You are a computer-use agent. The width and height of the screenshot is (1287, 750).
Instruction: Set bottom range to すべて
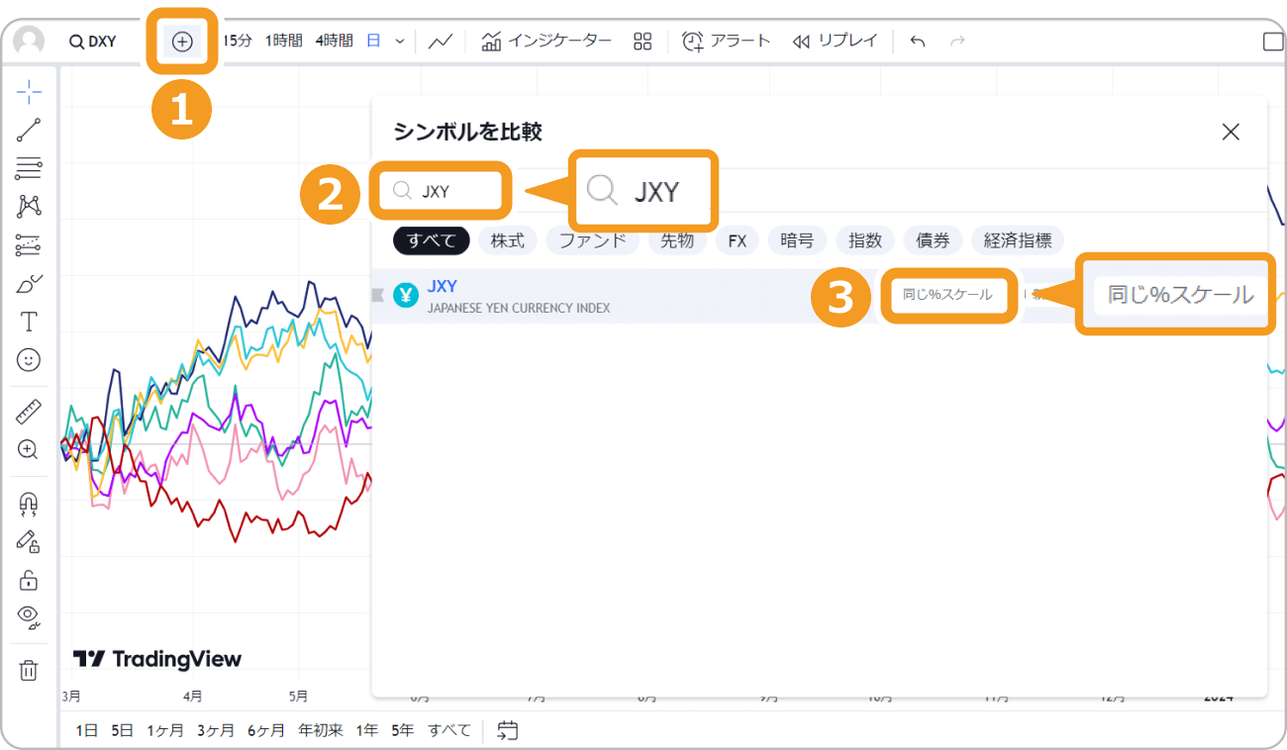pos(449,730)
